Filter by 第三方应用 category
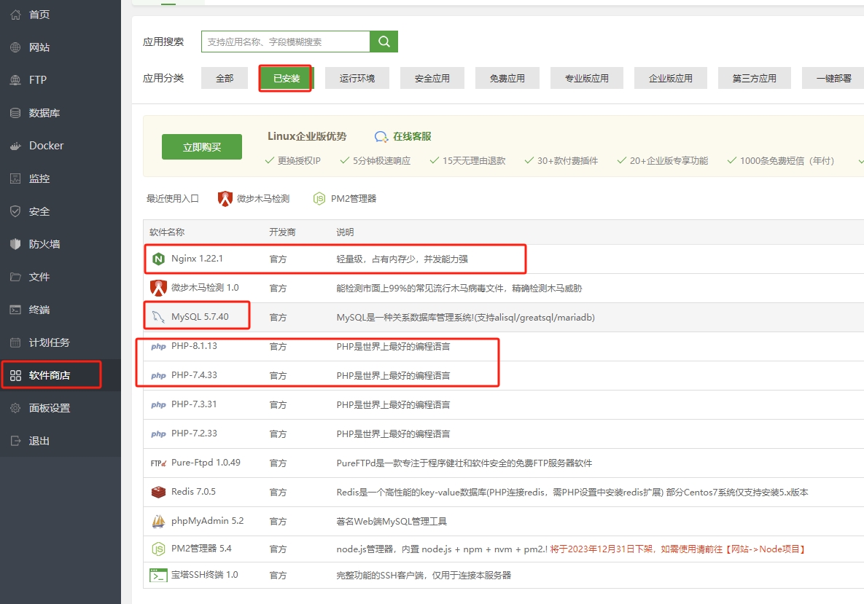864x604 pixels. 754,78
